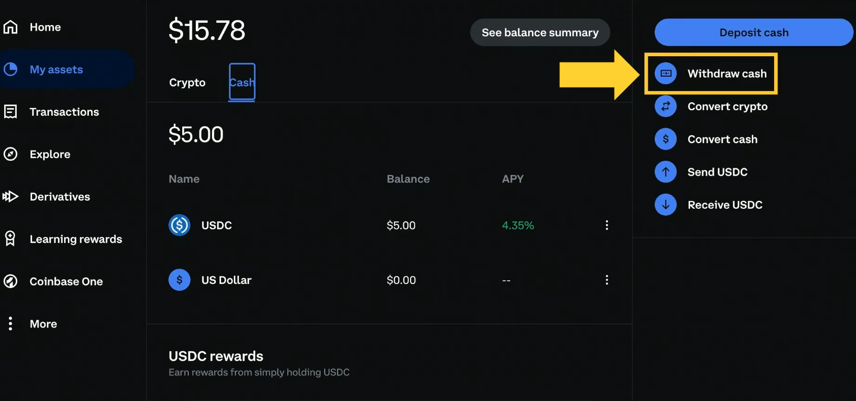Select the Derivatives icon
The width and height of the screenshot is (856, 401).
10,196
